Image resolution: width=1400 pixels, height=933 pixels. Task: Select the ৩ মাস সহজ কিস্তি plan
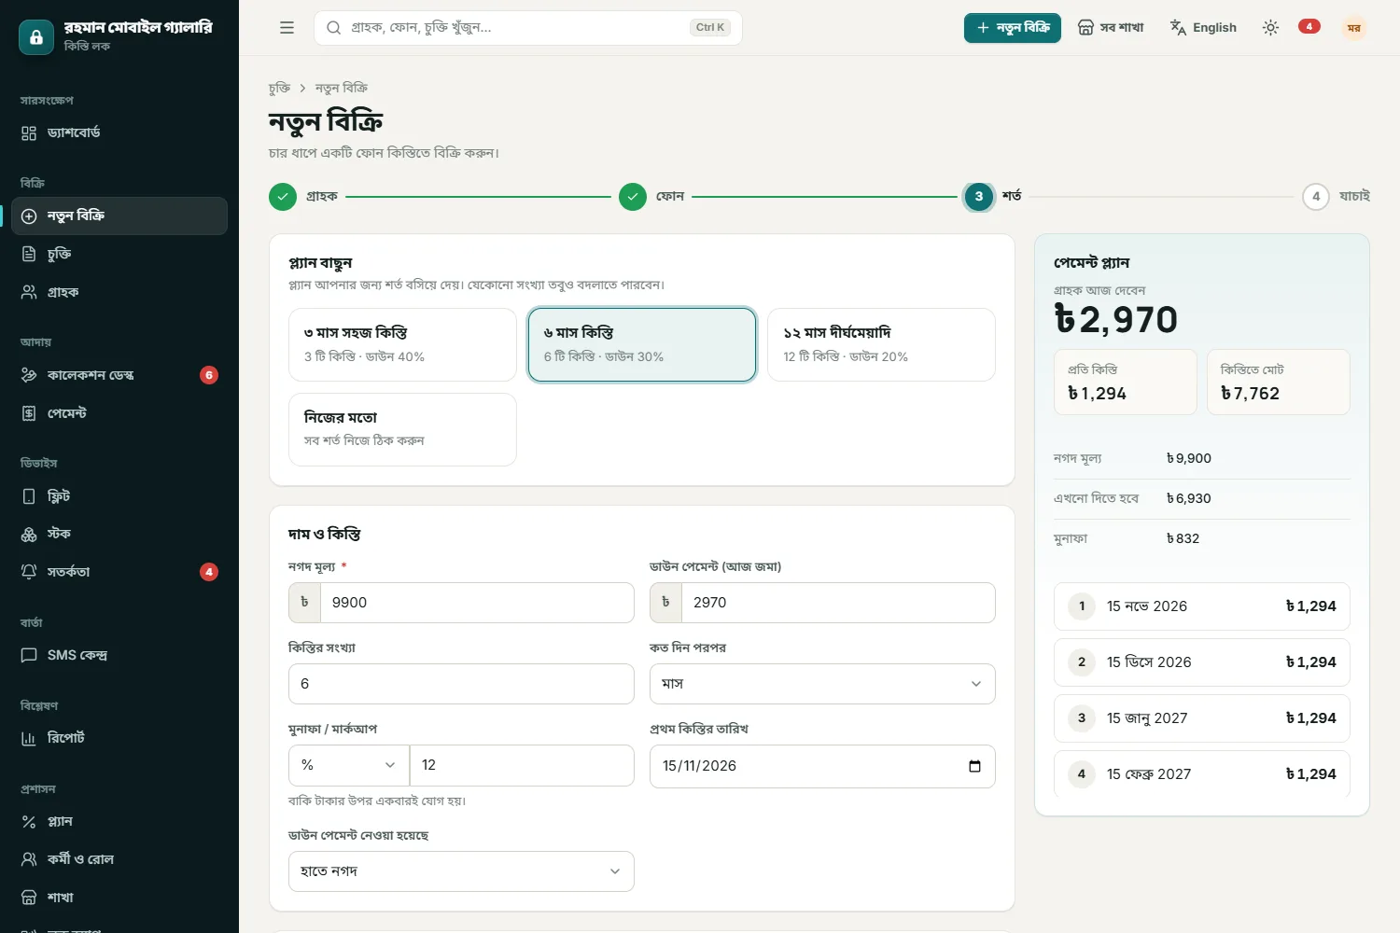[402, 344]
